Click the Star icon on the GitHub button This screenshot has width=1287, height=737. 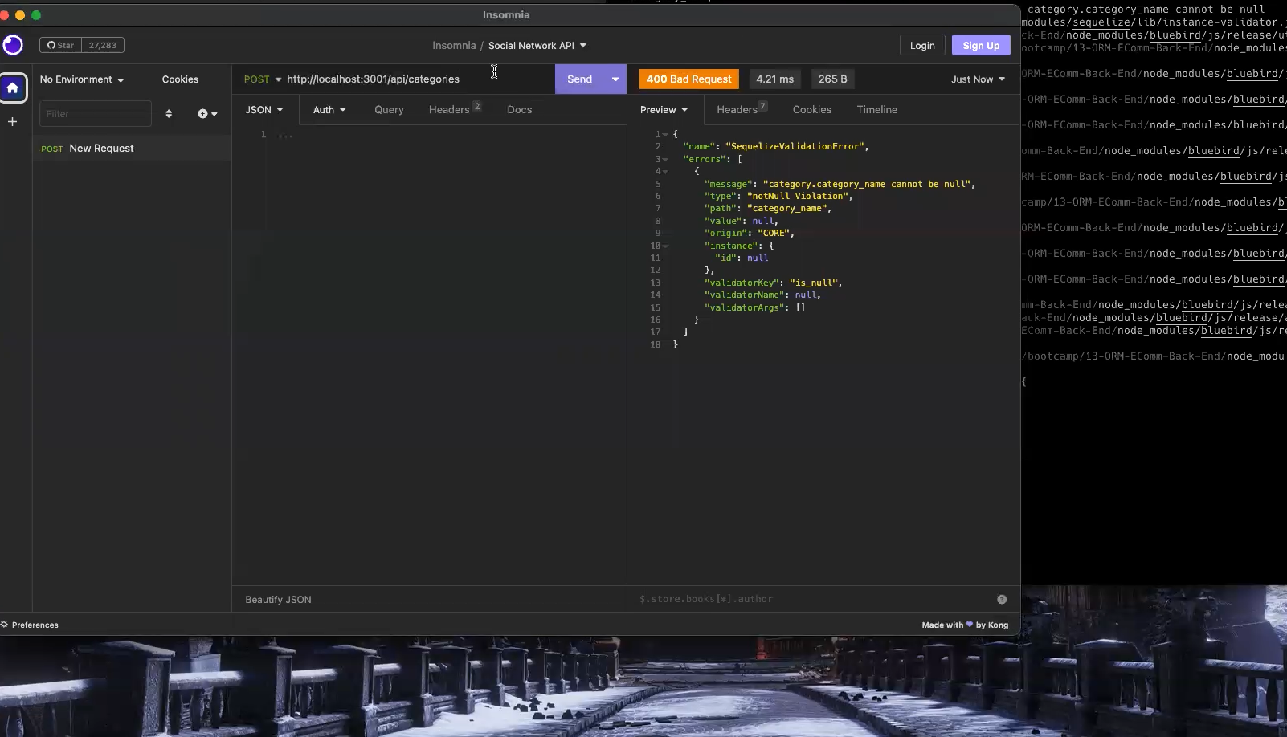pos(50,45)
